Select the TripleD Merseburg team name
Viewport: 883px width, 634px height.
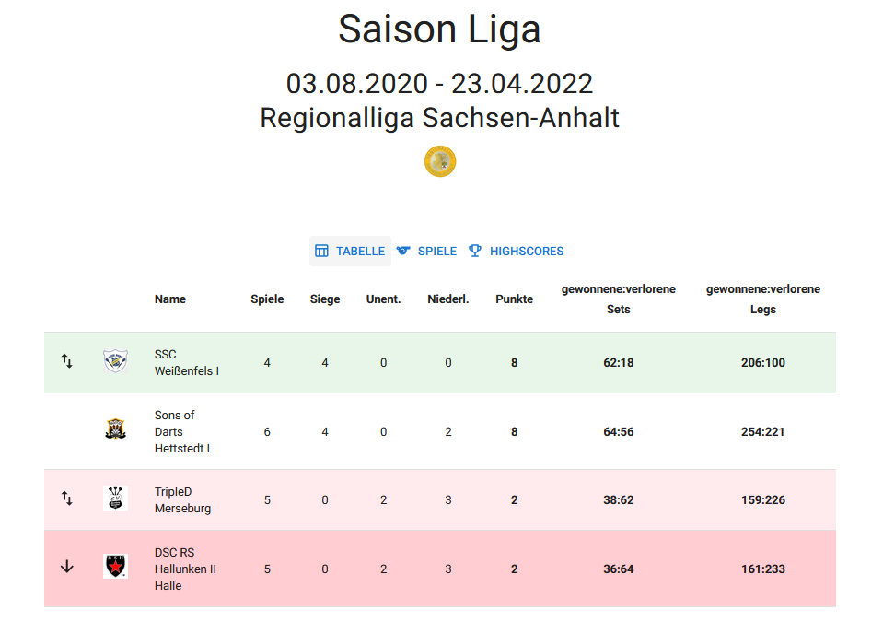click(x=182, y=499)
